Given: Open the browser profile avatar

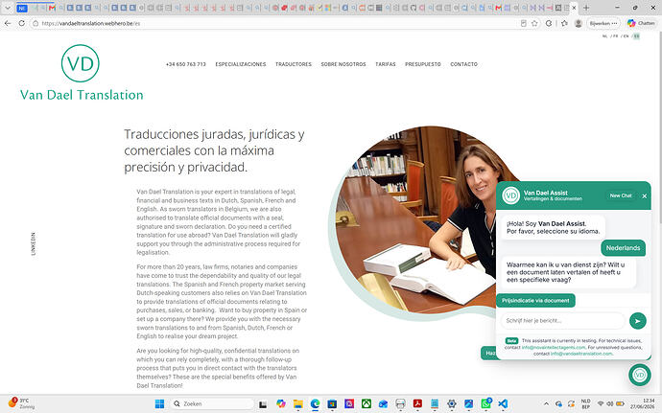Looking at the screenshot, I should (579, 24).
